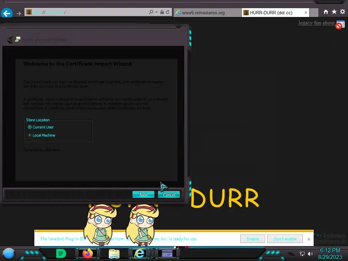
Task: Click the site favicon in the address bar
Action: (x=29, y=12)
